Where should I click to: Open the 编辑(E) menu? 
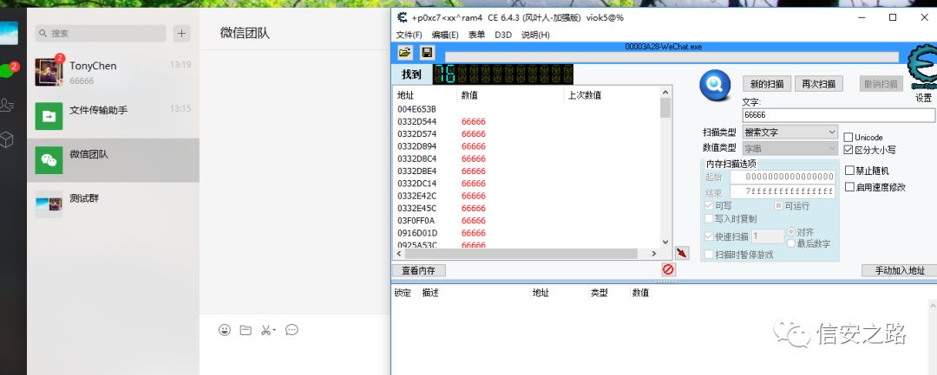pos(445,35)
